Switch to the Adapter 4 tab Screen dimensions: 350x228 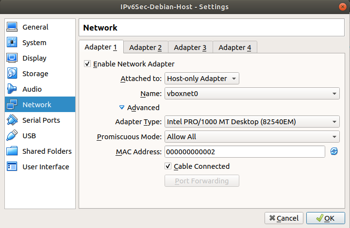pyautogui.click(x=234, y=48)
